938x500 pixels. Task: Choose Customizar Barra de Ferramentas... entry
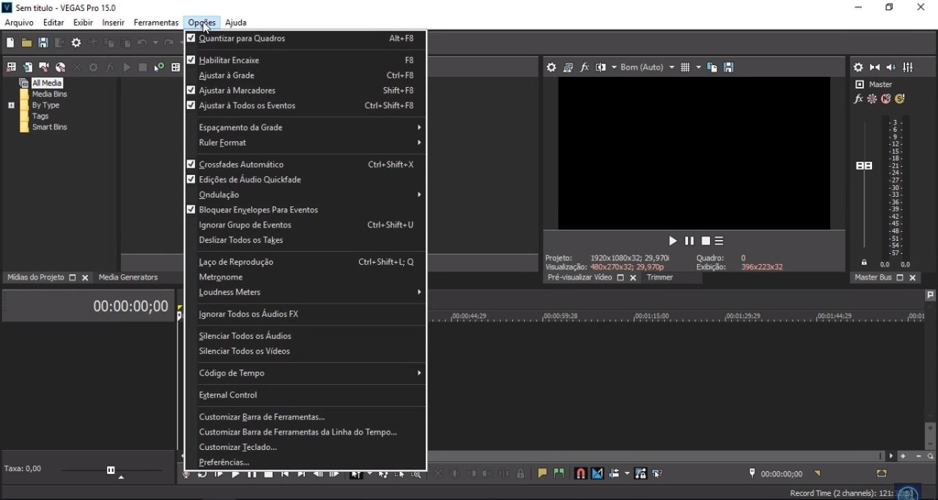(306, 417)
